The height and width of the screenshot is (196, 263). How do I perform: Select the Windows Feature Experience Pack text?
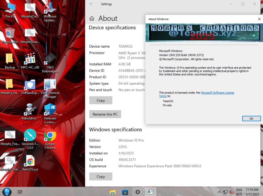[160, 166]
